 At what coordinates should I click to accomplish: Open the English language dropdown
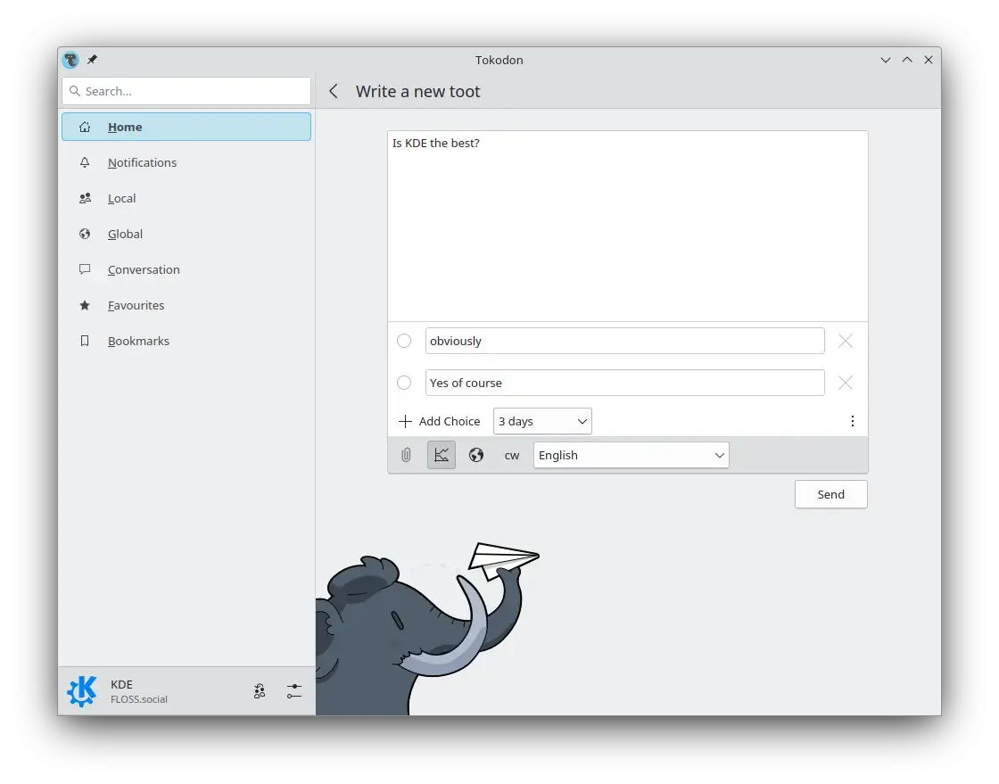pyautogui.click(x=631, y=455)
